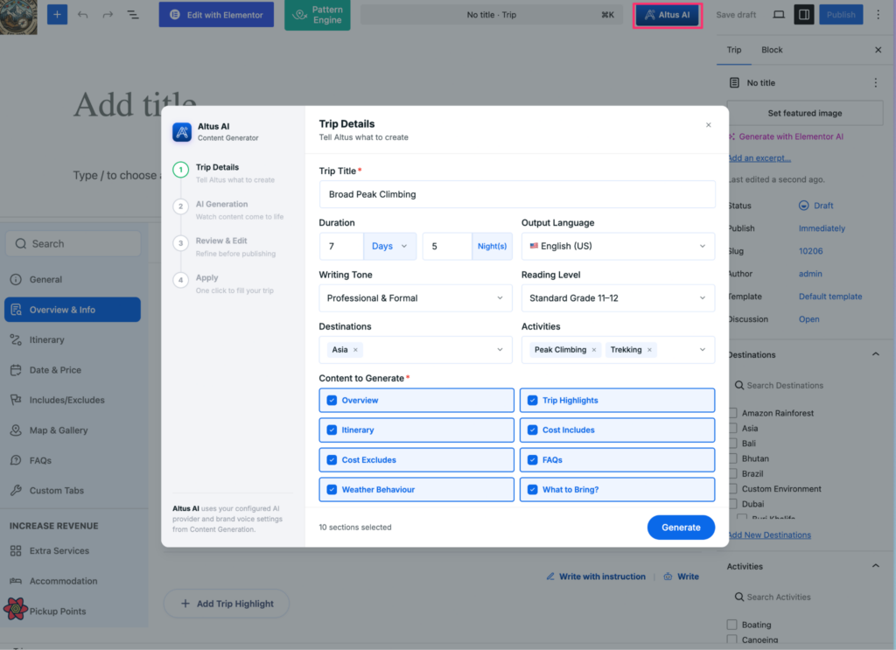This screenshot has height=650, width=896.
Task: Click Add New Destinations link
Action: pos(769,535)
